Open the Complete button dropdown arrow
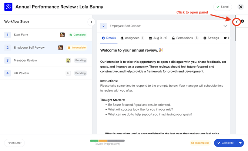 click(x=240, y=143)
